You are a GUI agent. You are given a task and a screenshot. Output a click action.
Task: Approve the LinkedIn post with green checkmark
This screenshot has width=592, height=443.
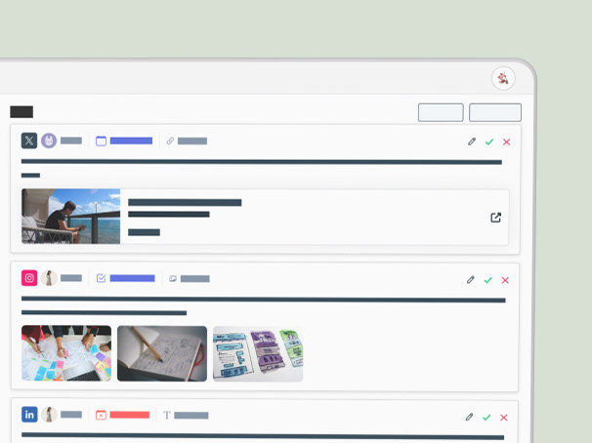[486, 418]
